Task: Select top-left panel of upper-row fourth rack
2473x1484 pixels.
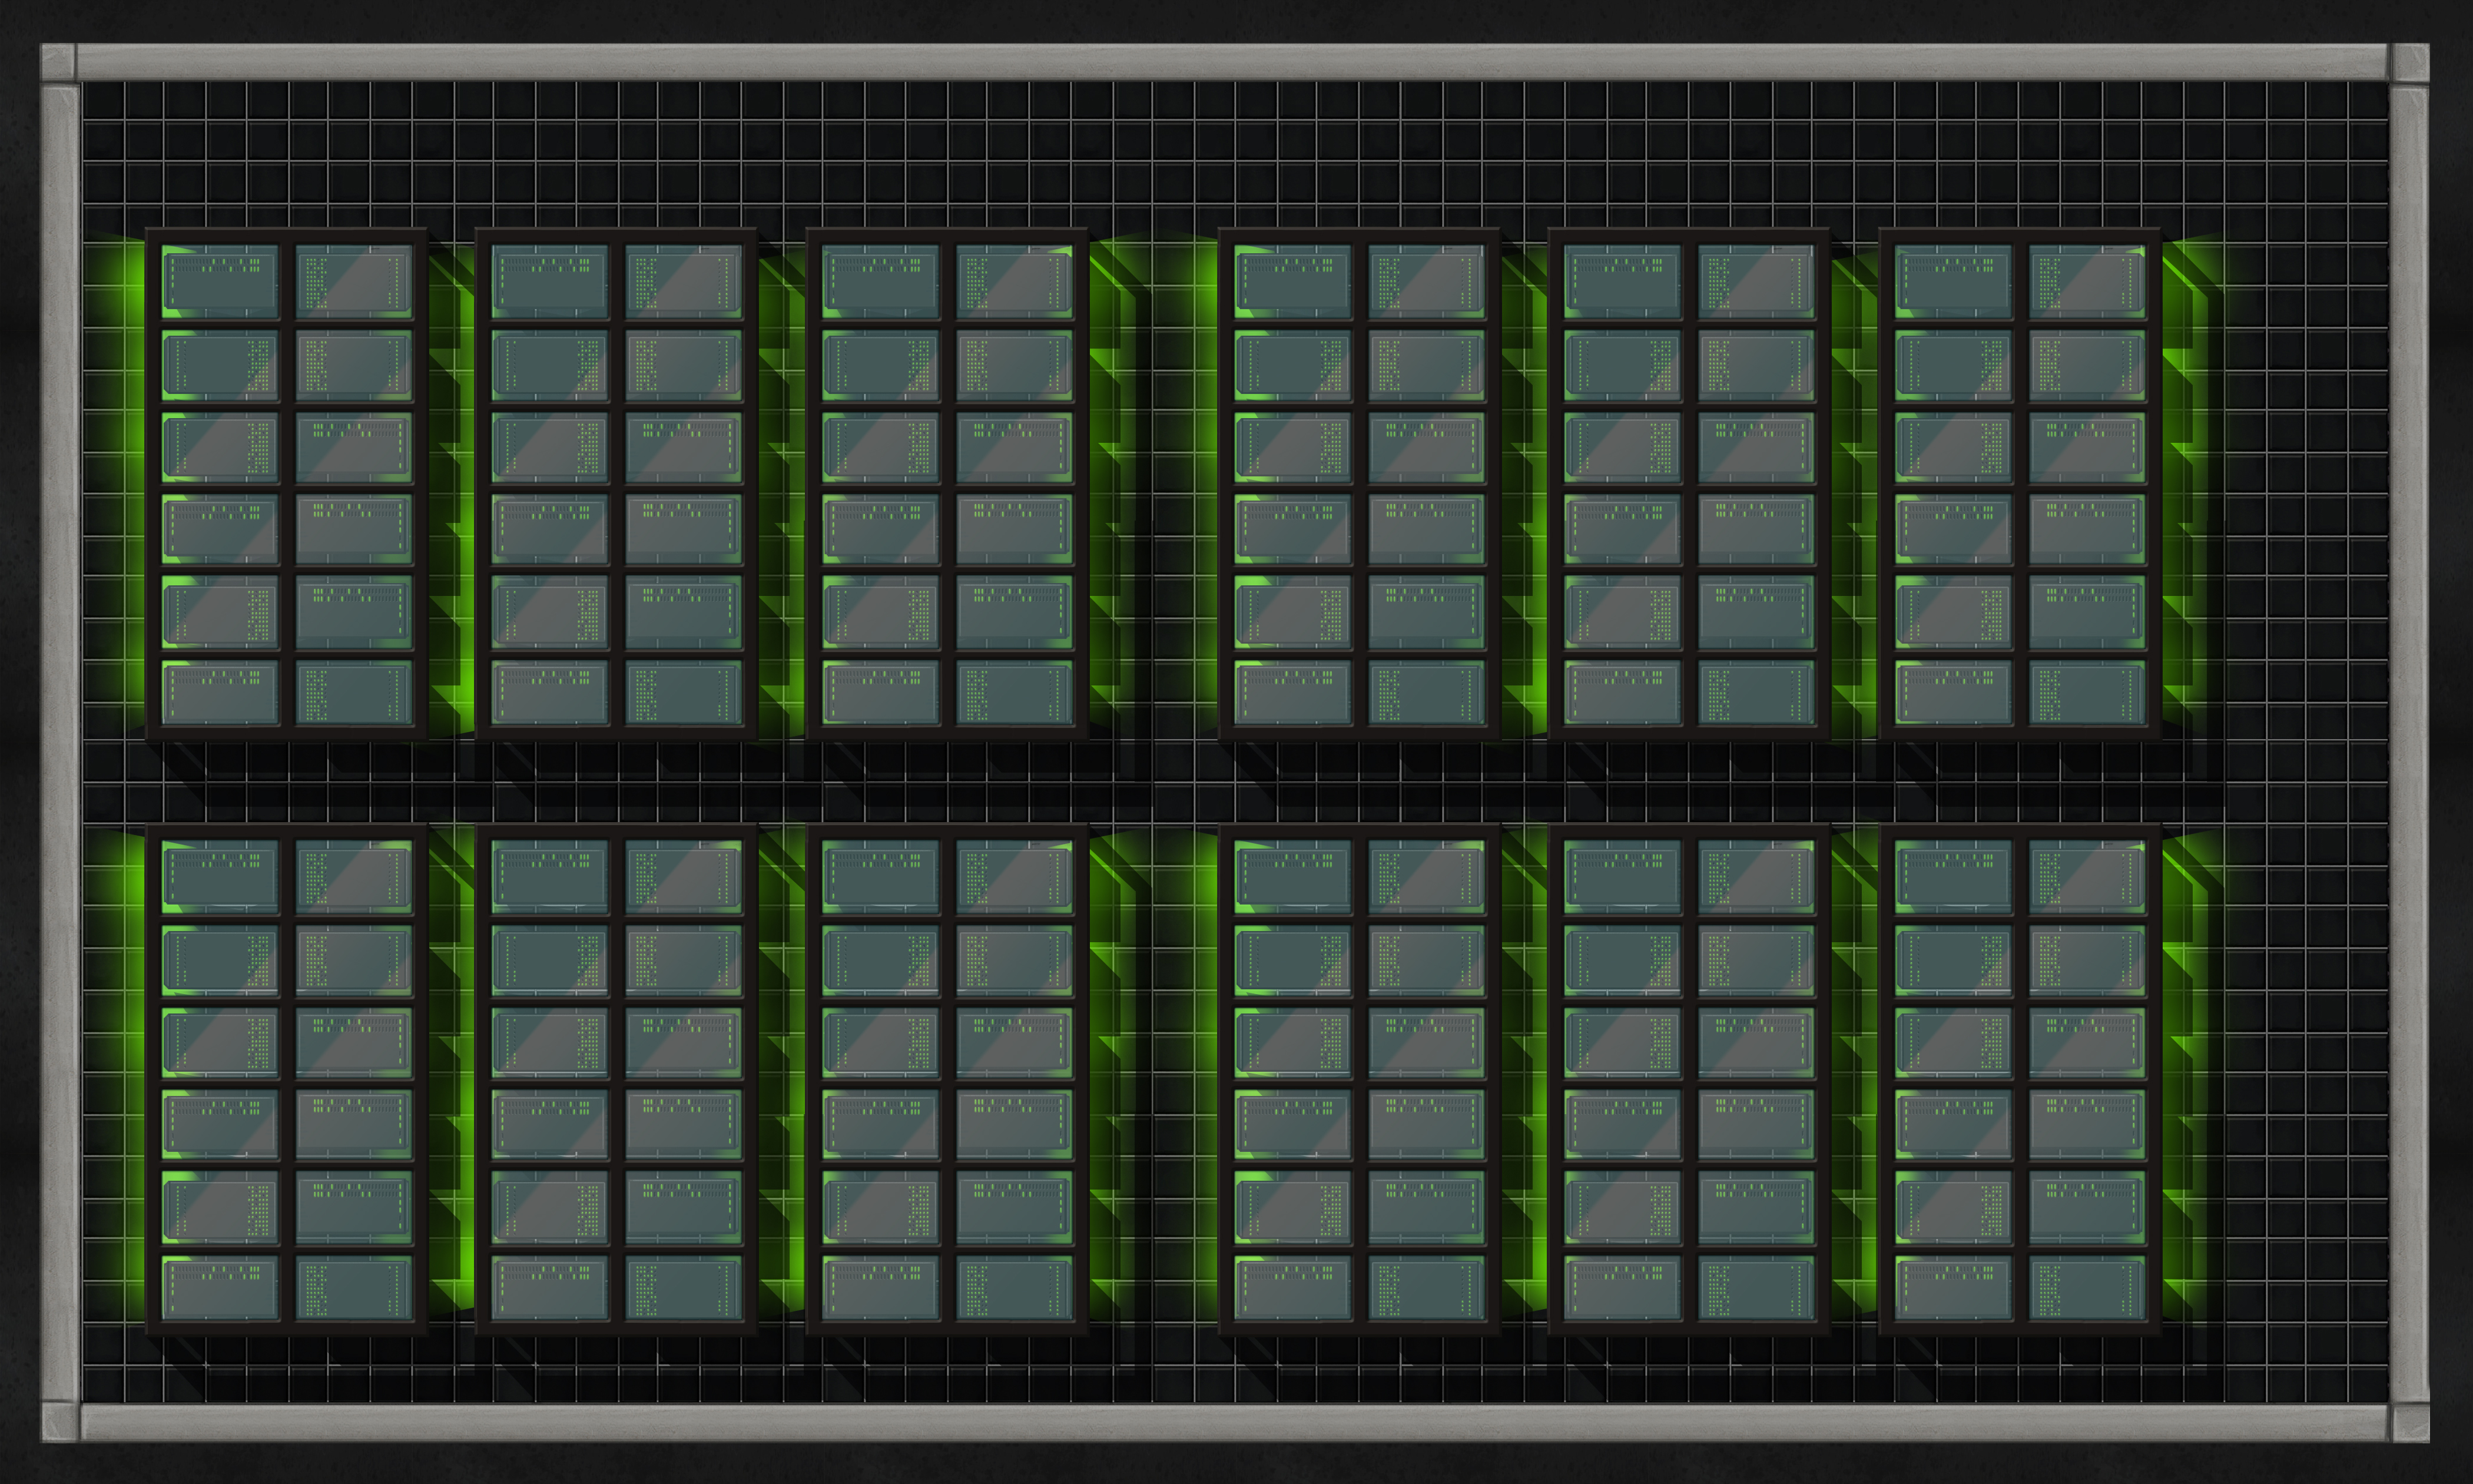Action: [1292, 281]
